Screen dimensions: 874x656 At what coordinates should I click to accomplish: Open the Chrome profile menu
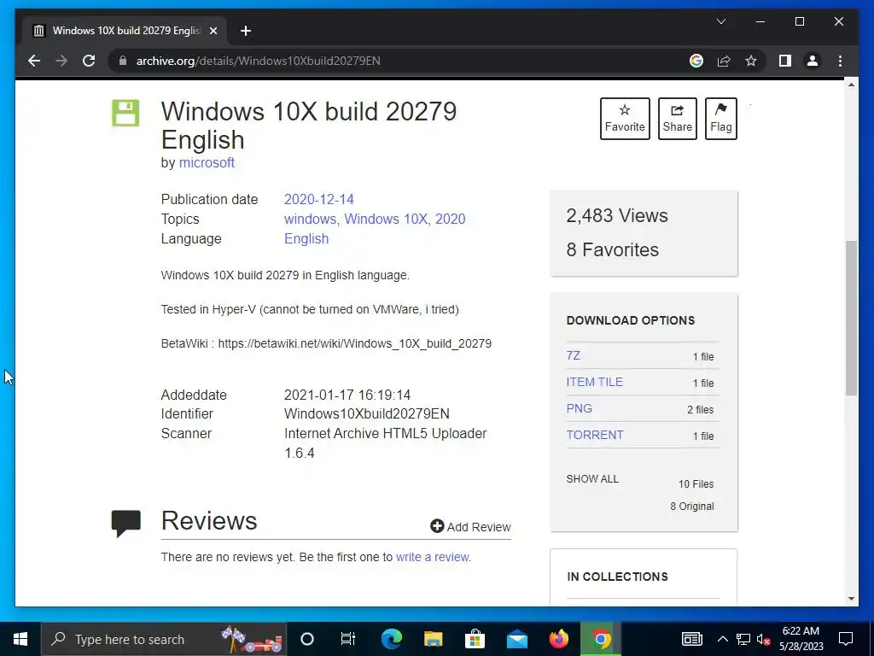(x=813, y=61)
